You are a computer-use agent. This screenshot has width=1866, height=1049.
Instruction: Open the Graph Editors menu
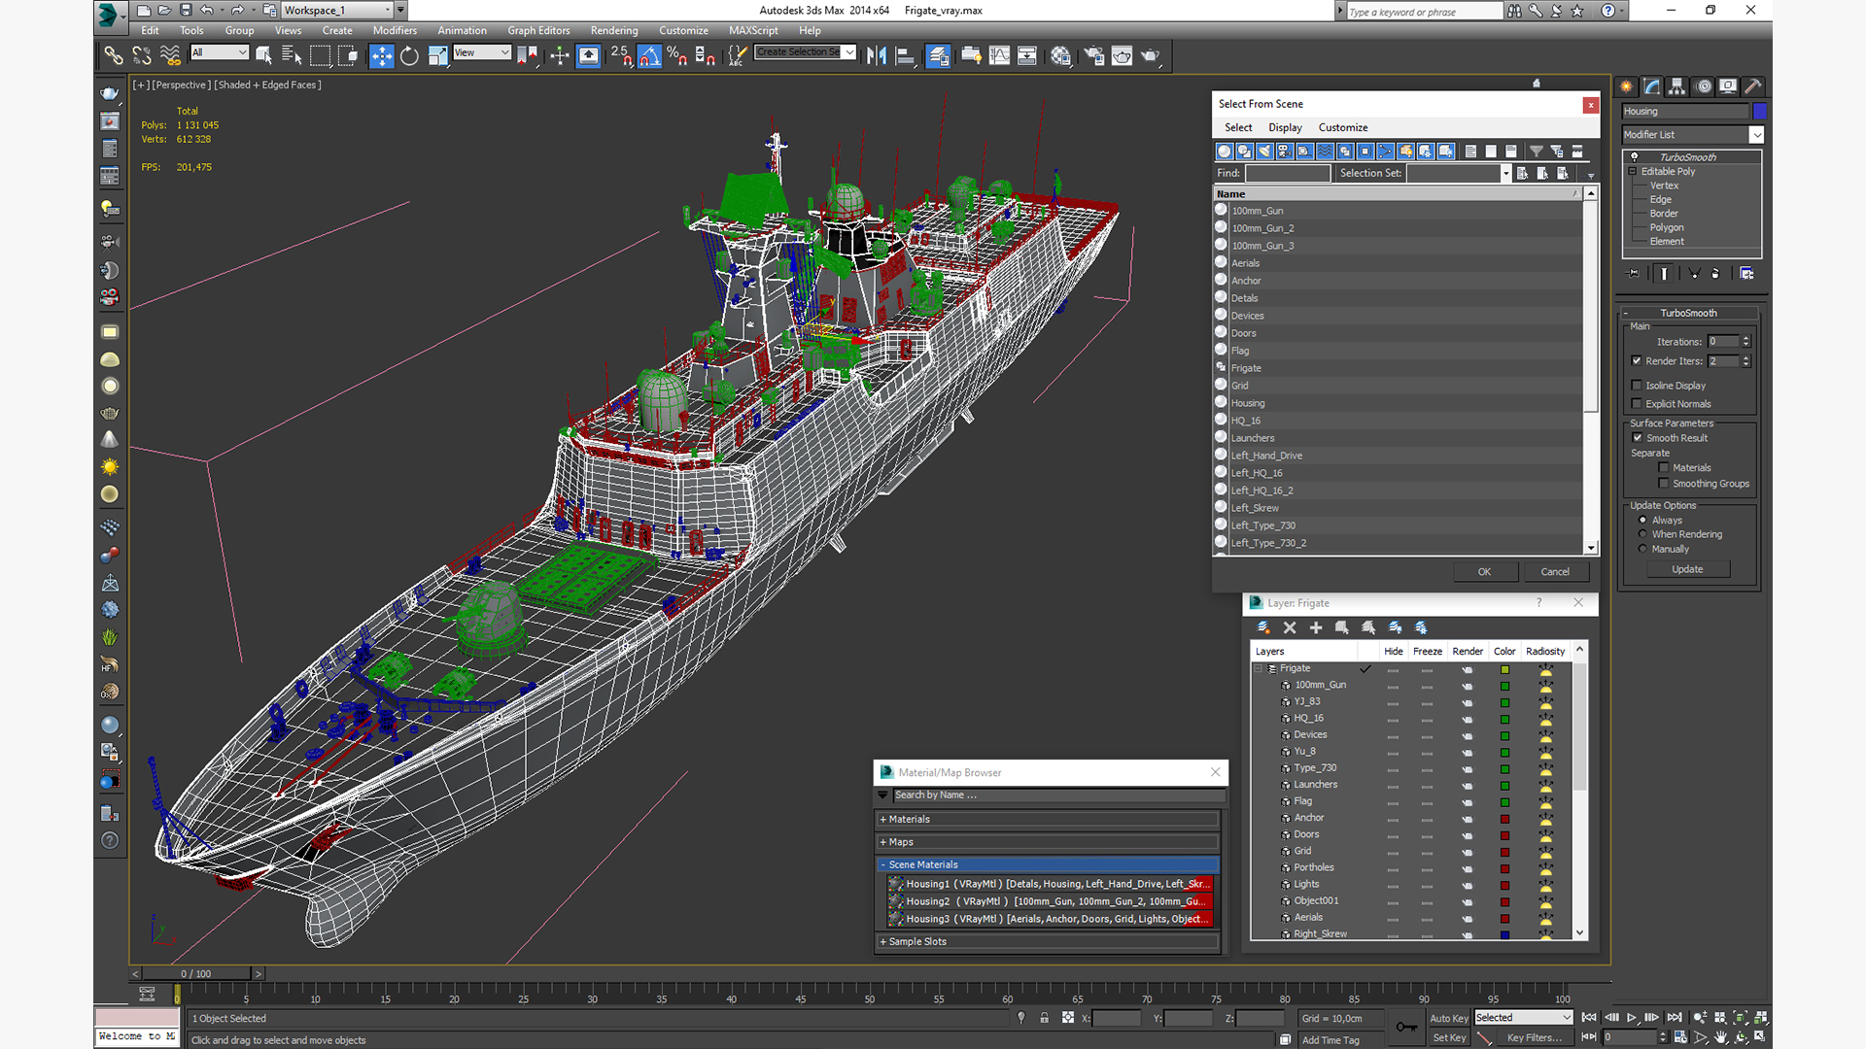[538, 31]
